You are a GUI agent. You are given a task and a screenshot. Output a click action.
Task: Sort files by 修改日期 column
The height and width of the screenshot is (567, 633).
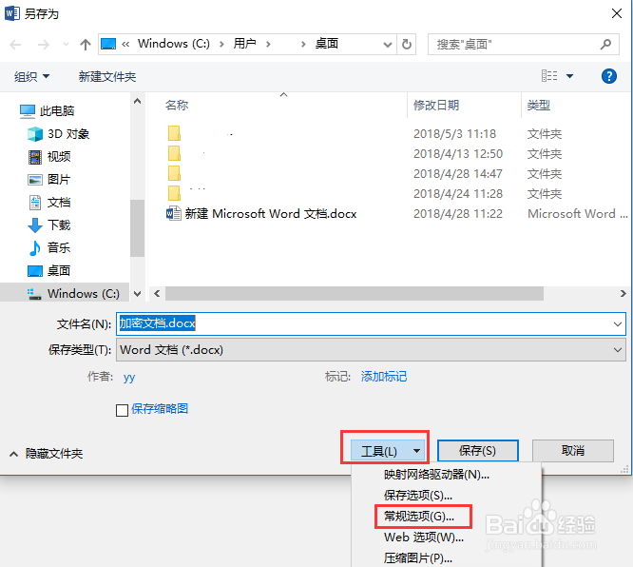pyautogui.click(x=436, y=105)
